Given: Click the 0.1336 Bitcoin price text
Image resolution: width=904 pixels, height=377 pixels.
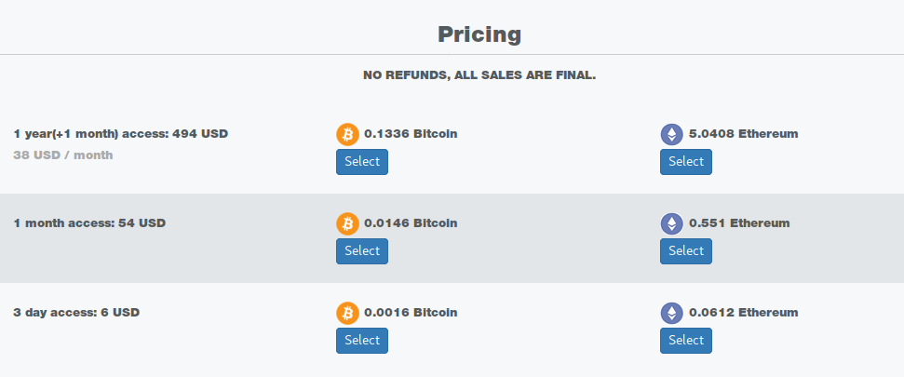Looking at the screenshot, I should coord(411,134).
